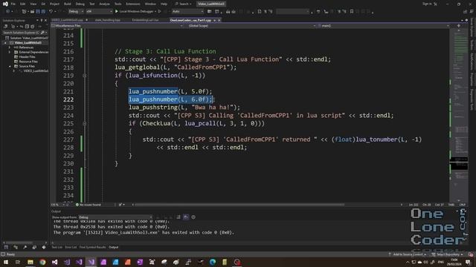Click Add to Source Control button

(x=408, y=254)
